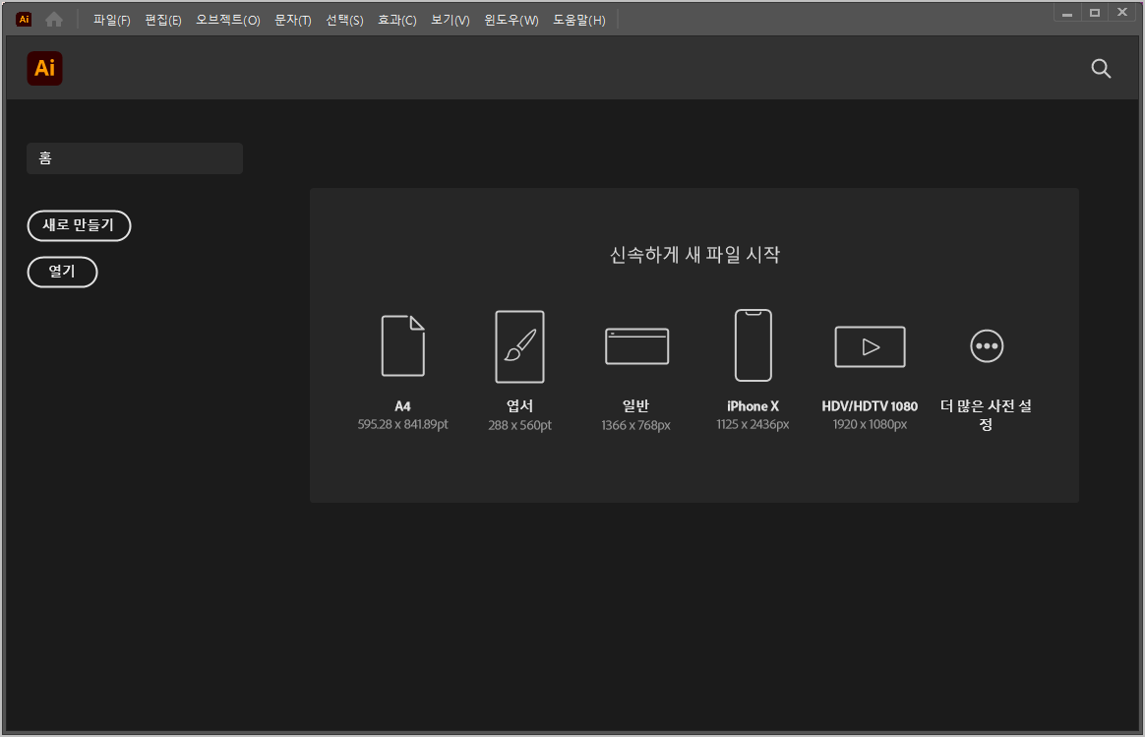Select the A4 document preset icon
Image resolution: width=1145 pixels, height=737 pixels.
tap(402, 345)
